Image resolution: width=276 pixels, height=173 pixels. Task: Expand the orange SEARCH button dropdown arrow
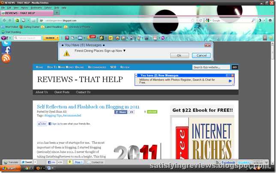(57, 38)
